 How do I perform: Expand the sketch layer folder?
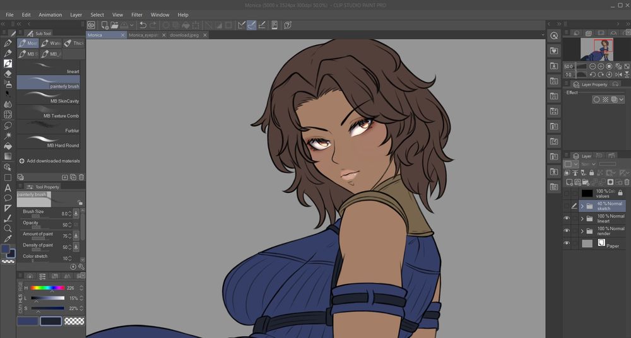[x=582, y=206]
